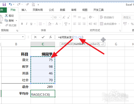Click the Save icon in quick access toolbar

point(4,4)
